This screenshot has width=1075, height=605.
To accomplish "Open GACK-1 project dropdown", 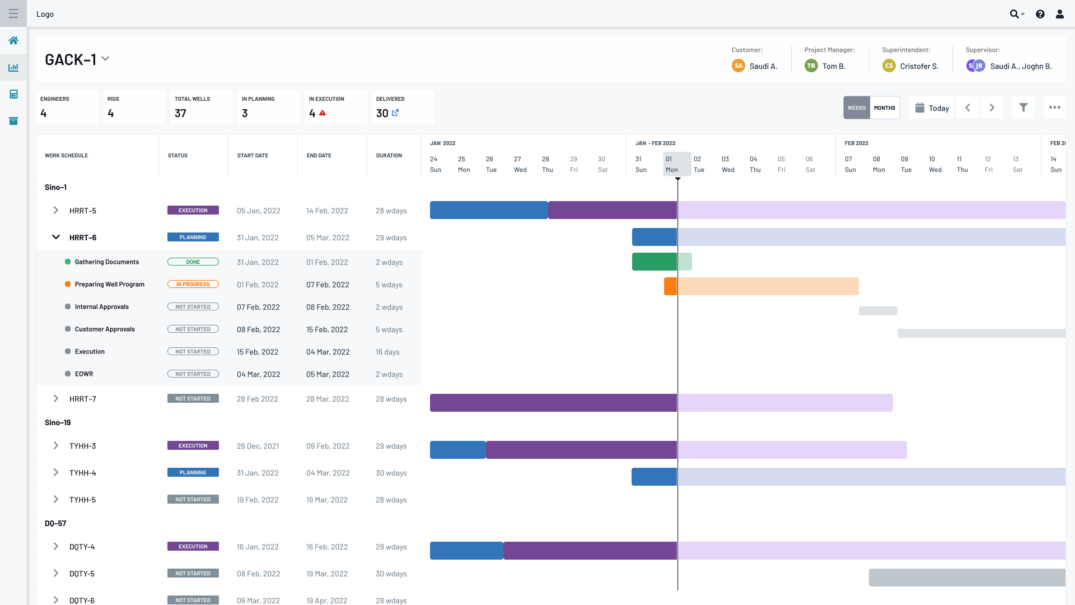I will [105, 59].
